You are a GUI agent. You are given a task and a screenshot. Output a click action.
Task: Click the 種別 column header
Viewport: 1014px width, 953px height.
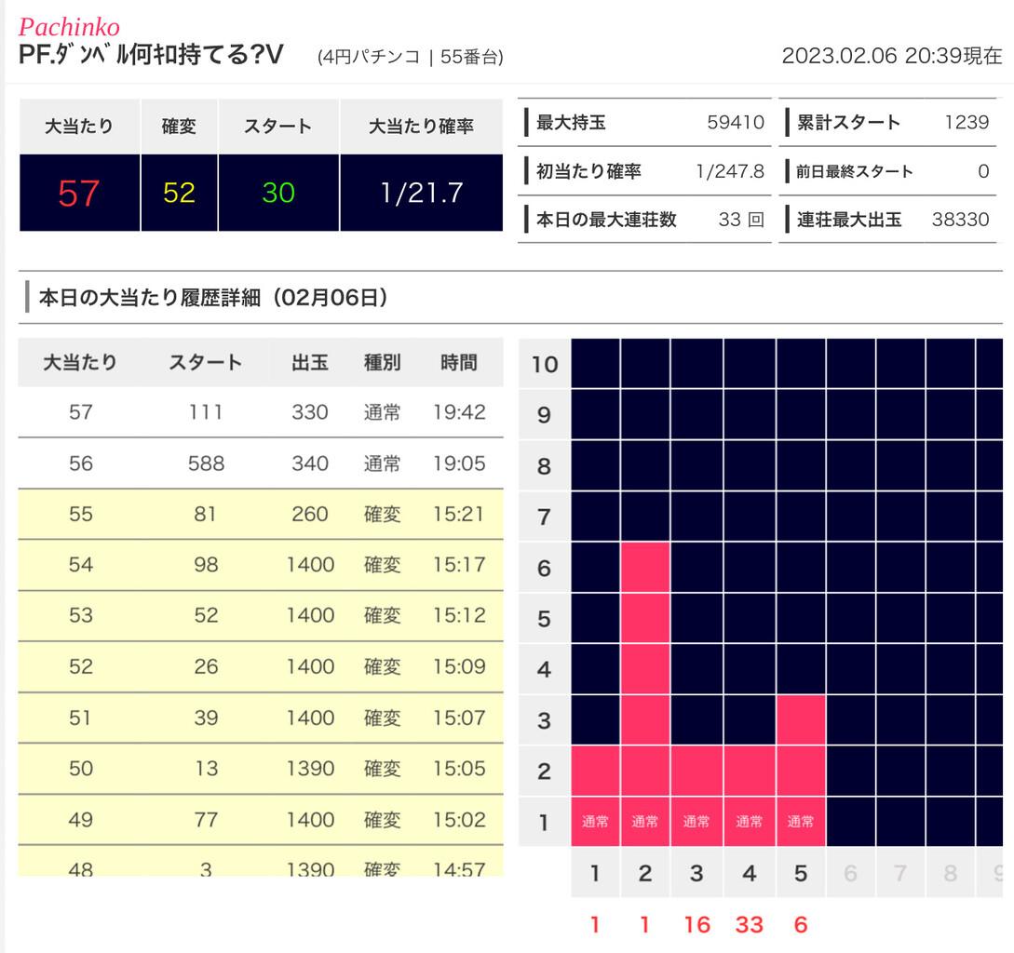pyautogui.click(x=382, y=362)
